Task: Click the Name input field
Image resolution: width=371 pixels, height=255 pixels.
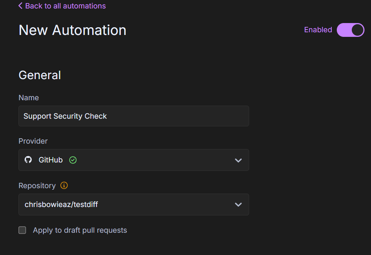Action: (133, 116)
